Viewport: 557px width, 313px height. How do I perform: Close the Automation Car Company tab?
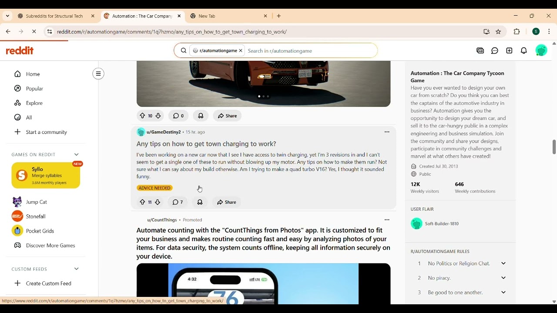[x=179, y=16]
